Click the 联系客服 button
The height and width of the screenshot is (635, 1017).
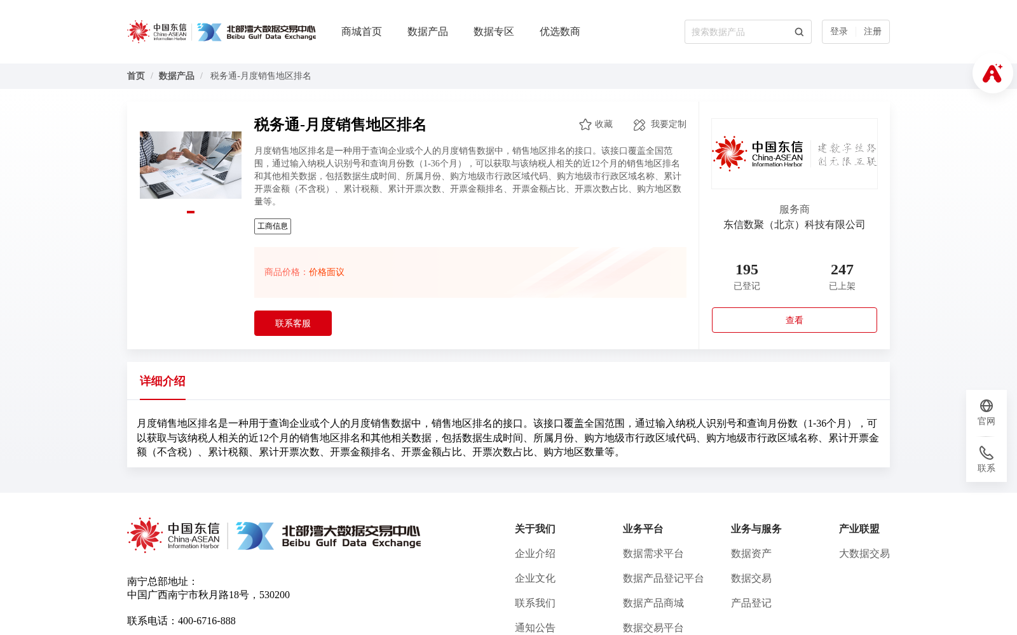293,323
